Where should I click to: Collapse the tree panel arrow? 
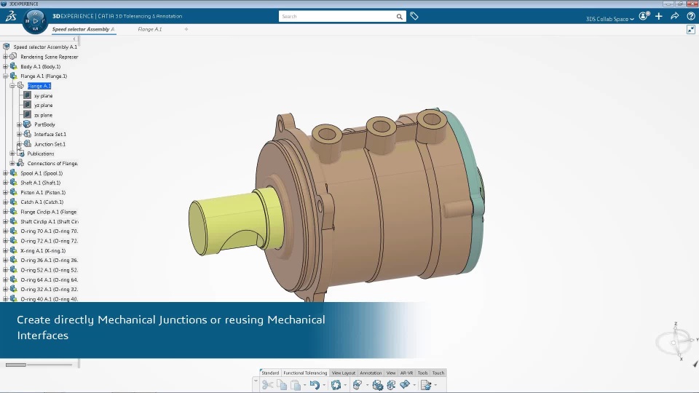point(74,39)
